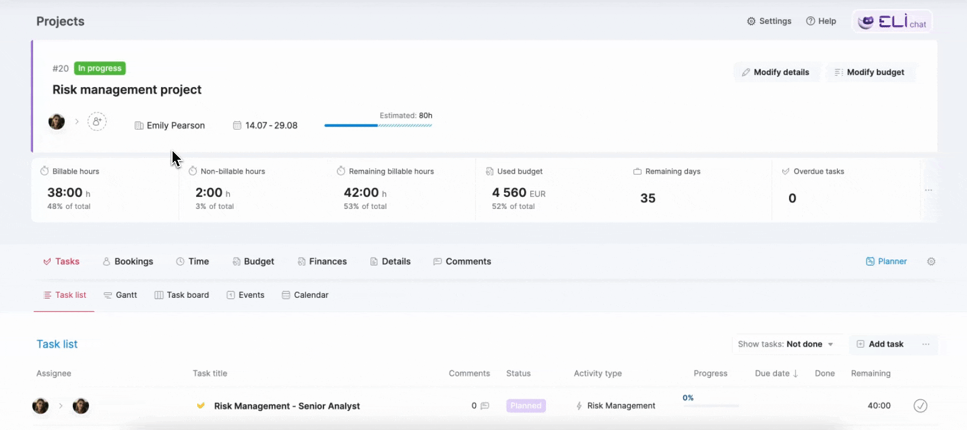Open the Planner link
The width and height of the screenshot is (967, 430).
pyautogui.click(x=886, y=261)
